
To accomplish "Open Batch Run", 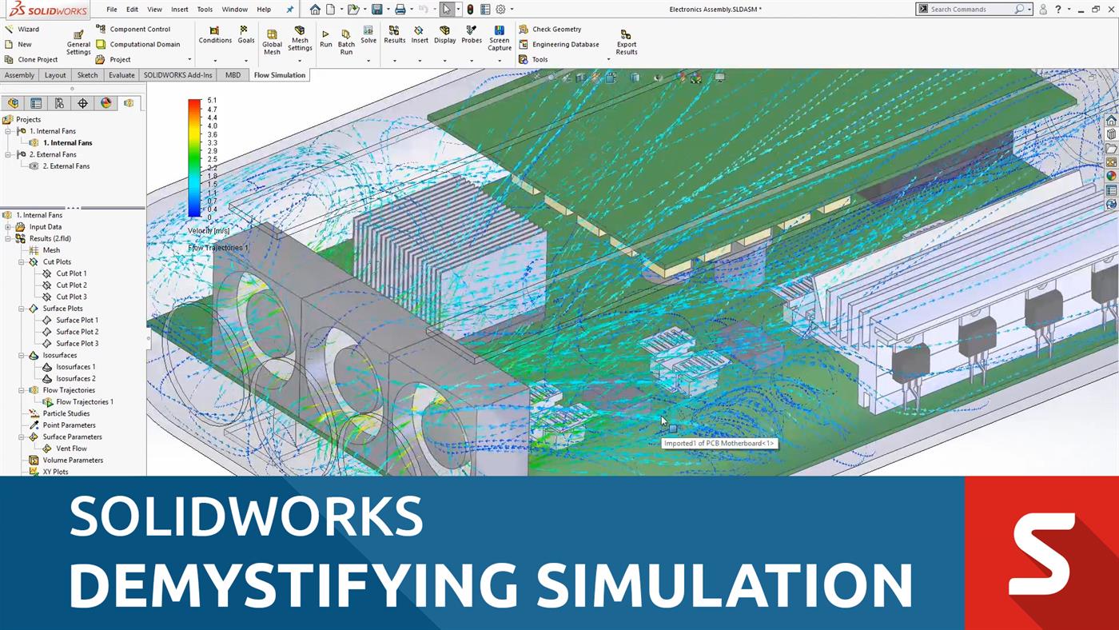I will pos(346,40).
